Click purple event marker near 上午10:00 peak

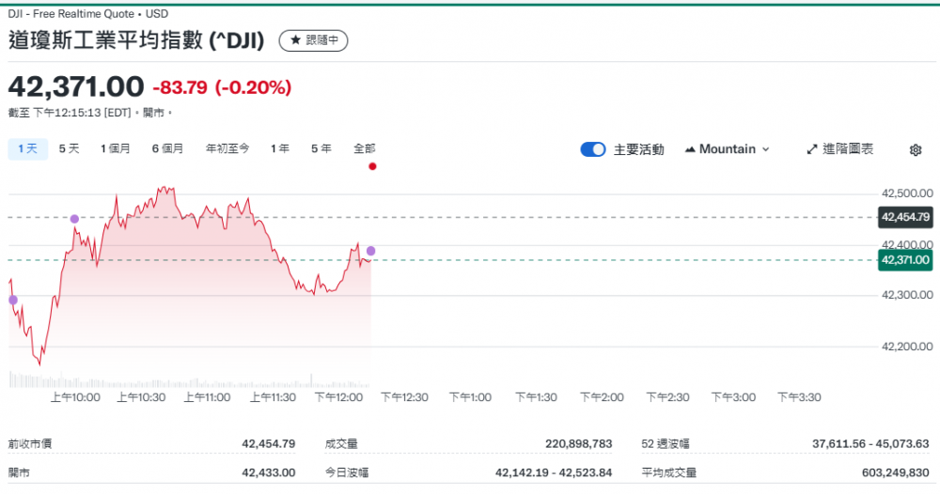click(x=74, y=219)
